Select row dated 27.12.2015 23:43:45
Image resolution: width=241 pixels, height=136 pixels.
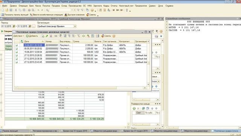[x=81, y=62]
